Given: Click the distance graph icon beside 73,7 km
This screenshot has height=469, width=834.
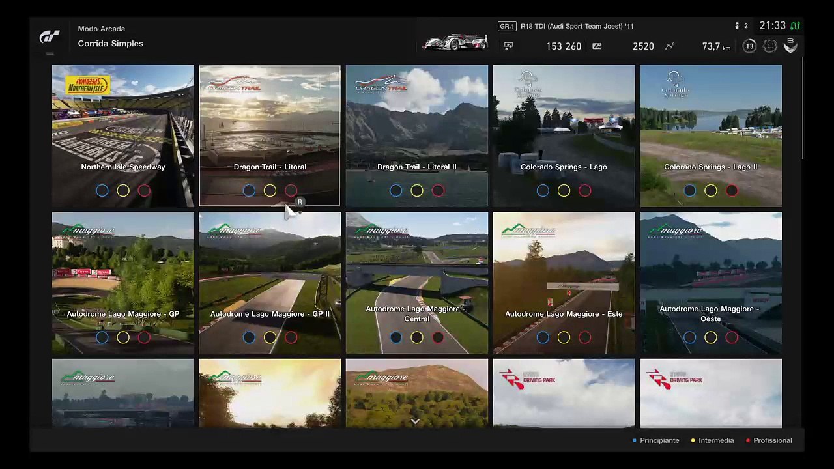Looking at the screenshot, I should pos(670,46).
